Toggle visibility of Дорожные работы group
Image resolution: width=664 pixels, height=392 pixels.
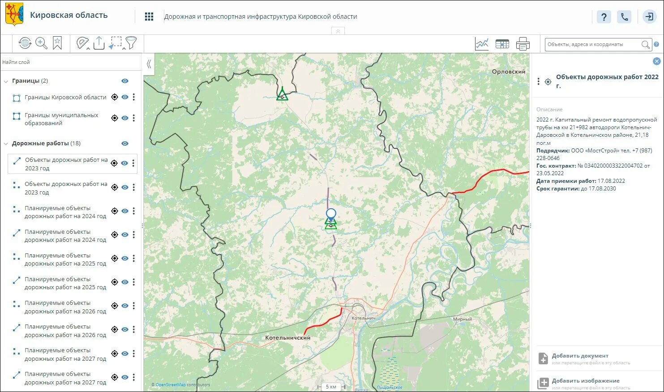(x=125, y=143)
